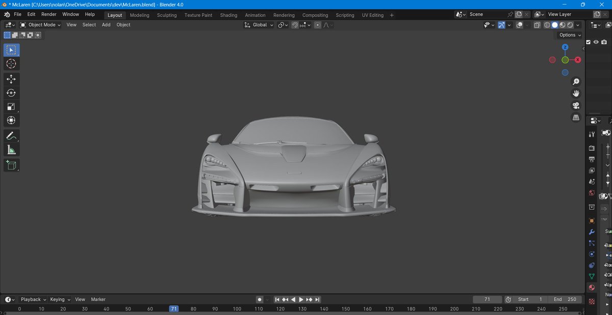
Task: Toggle X-ray mode
Action: coord(537,25)
